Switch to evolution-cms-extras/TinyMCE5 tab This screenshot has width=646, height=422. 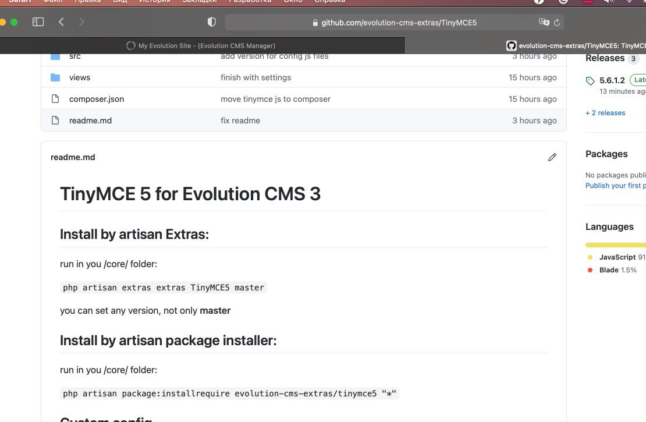pyautogui.click(x=526, y=46)
